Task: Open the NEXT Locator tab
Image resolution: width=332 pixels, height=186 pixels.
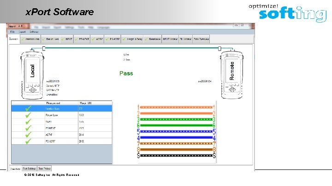Action: pos(170,39)
